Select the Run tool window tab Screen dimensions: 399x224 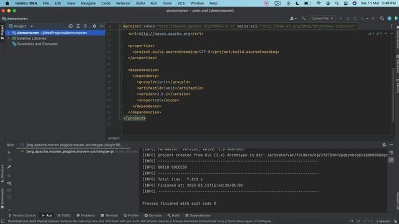point(47,215)
